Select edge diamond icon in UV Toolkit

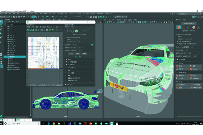[72, 31]
